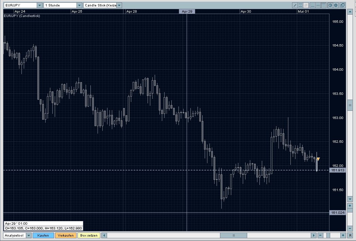356x241 pixels.
Task: Click the EUR/JPY (Candlestick) chart title
Action: pyautogui.click(x=22, y=16)
